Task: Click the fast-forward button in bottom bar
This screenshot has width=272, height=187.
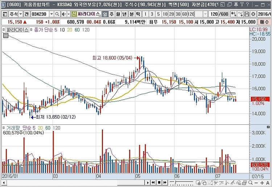Action: click(165, 183)
